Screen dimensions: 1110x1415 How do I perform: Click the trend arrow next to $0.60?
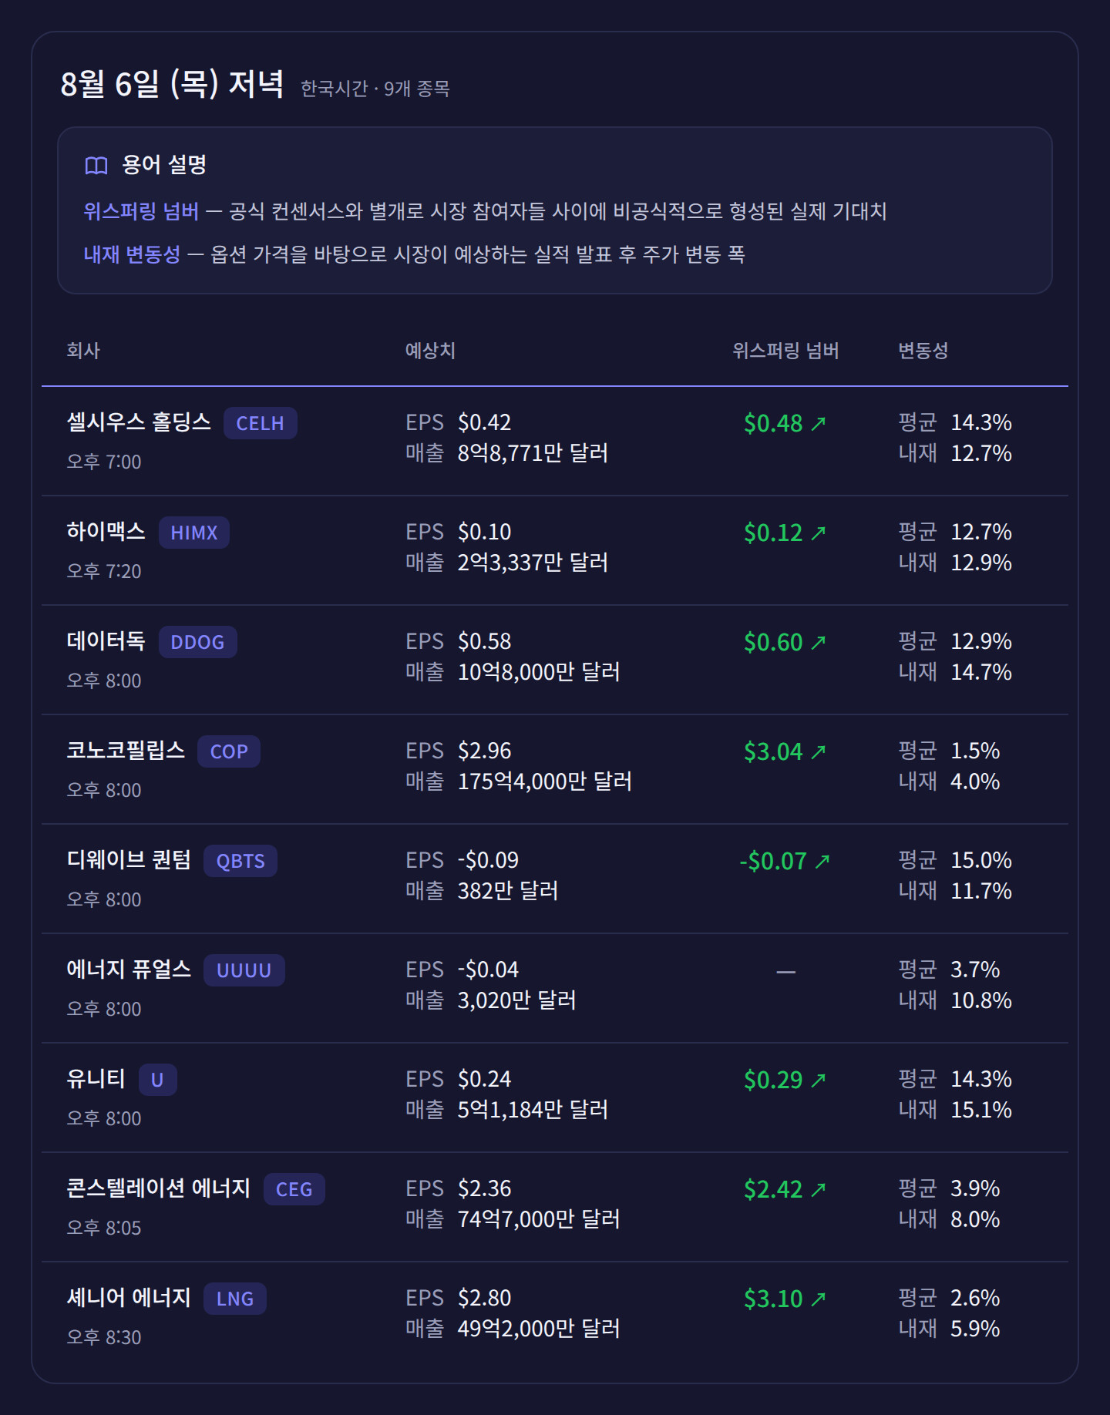pos(819,642)
